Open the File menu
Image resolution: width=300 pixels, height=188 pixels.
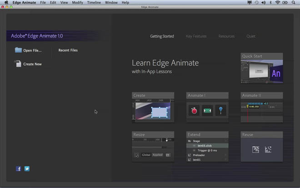pyautogui.click(x=43, y=2)
